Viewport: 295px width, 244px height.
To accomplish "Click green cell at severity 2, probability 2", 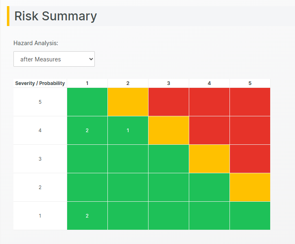I will point(128,187).
